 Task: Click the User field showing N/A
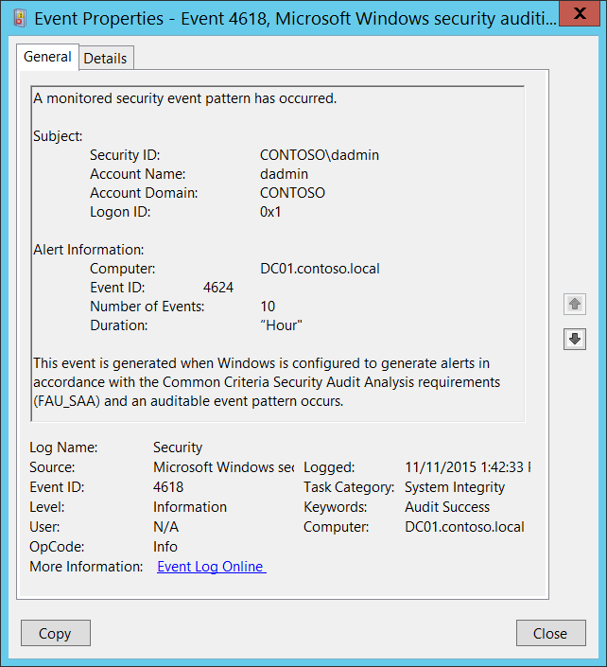click(x=165, y=527)
